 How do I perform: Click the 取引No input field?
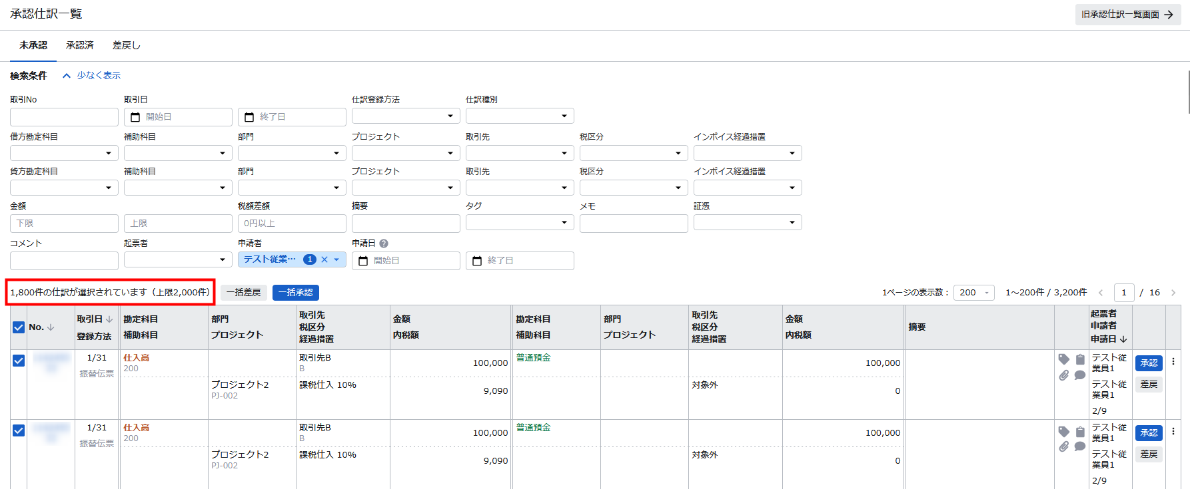point(64,117)
